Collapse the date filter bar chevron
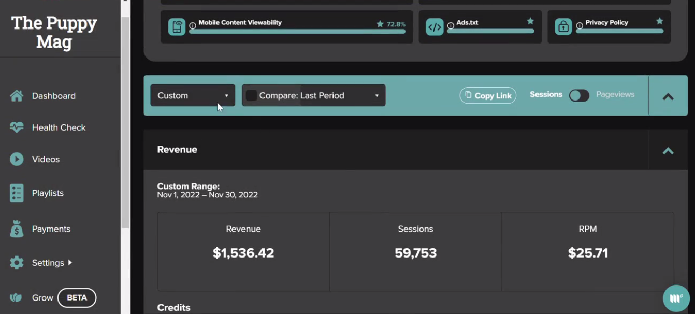 (x=668, y=96)
